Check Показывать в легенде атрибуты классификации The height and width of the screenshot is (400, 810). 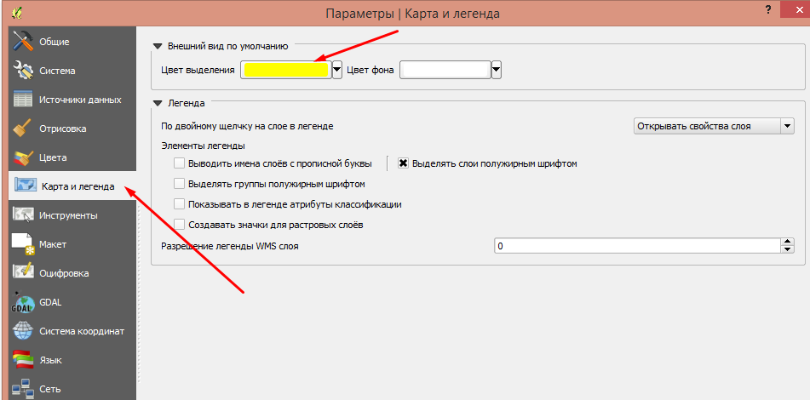tap(179, 204)
